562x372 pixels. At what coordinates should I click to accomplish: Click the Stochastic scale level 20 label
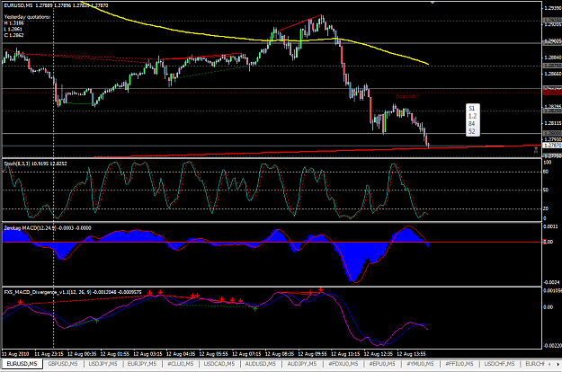click(x=546, y=208)
